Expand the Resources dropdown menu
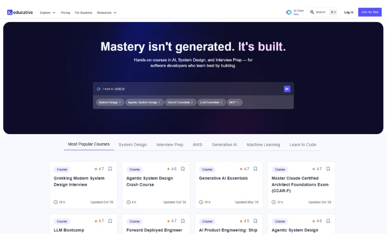Viewport: 387px width, 234px height. 106,12
